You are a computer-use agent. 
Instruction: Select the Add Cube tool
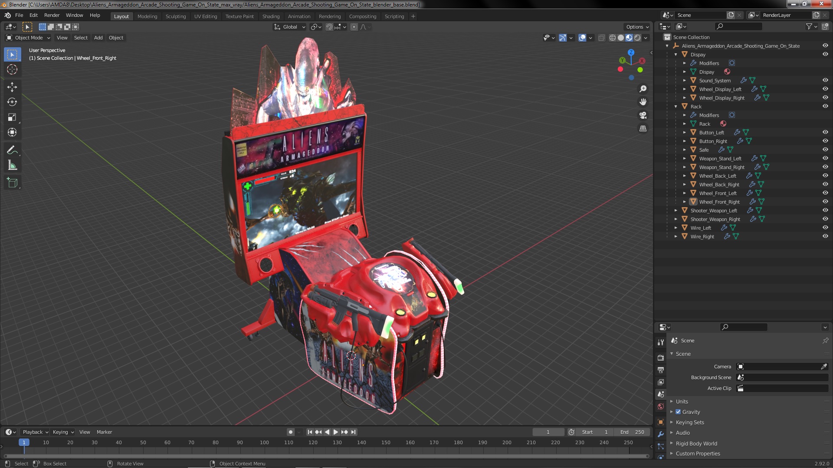[12, 183]
